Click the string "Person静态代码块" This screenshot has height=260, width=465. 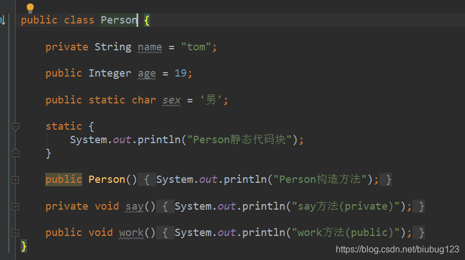tap(239, 139)
